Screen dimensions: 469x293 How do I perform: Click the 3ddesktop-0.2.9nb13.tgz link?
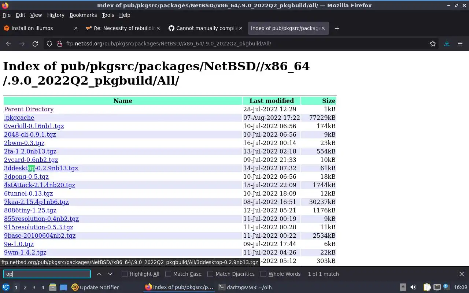point(41,168)
